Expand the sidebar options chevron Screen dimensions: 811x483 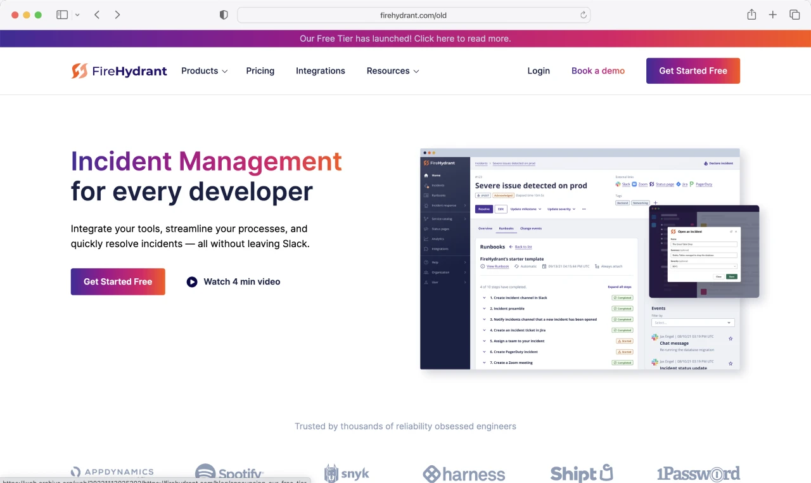(x=77, y=15)
